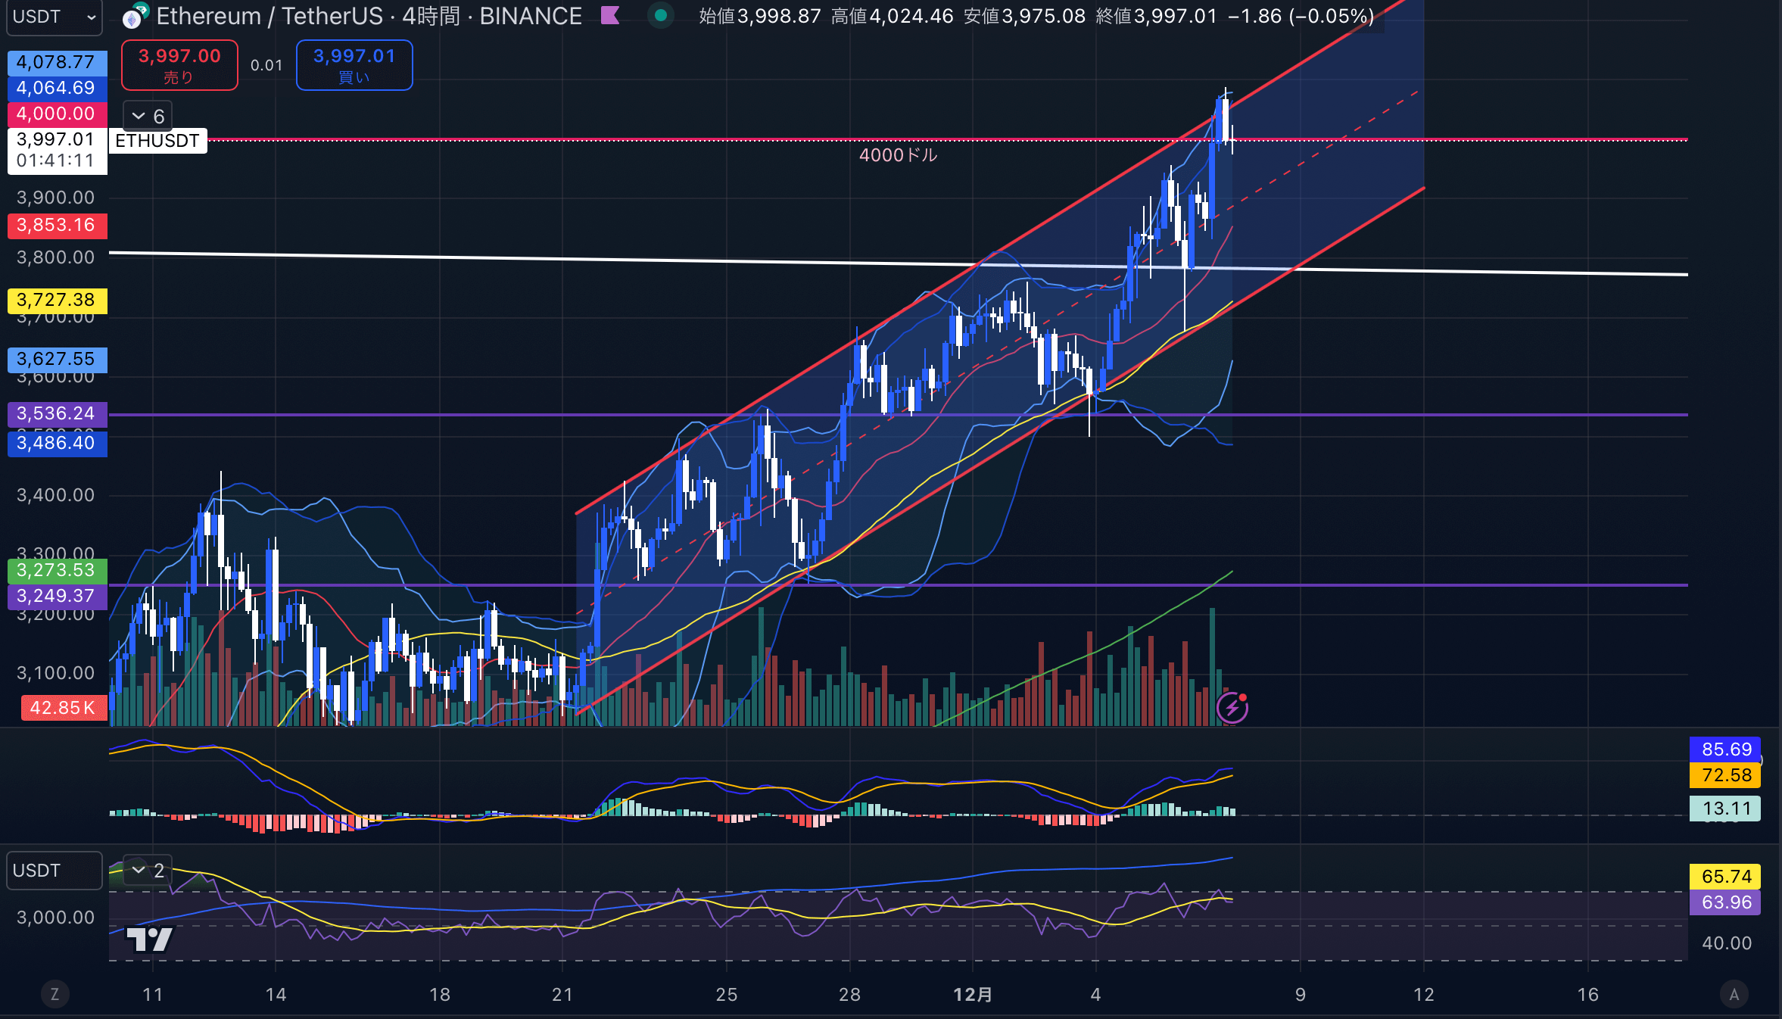Click the 9 date label on time axis
Viewport: 1782px width, 1019px height.
1301,994
